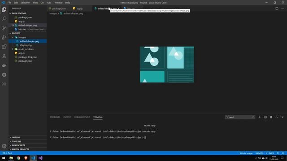Open the Source Control view
The width and height of the screenshot is (287, 161).
[4, 28]
